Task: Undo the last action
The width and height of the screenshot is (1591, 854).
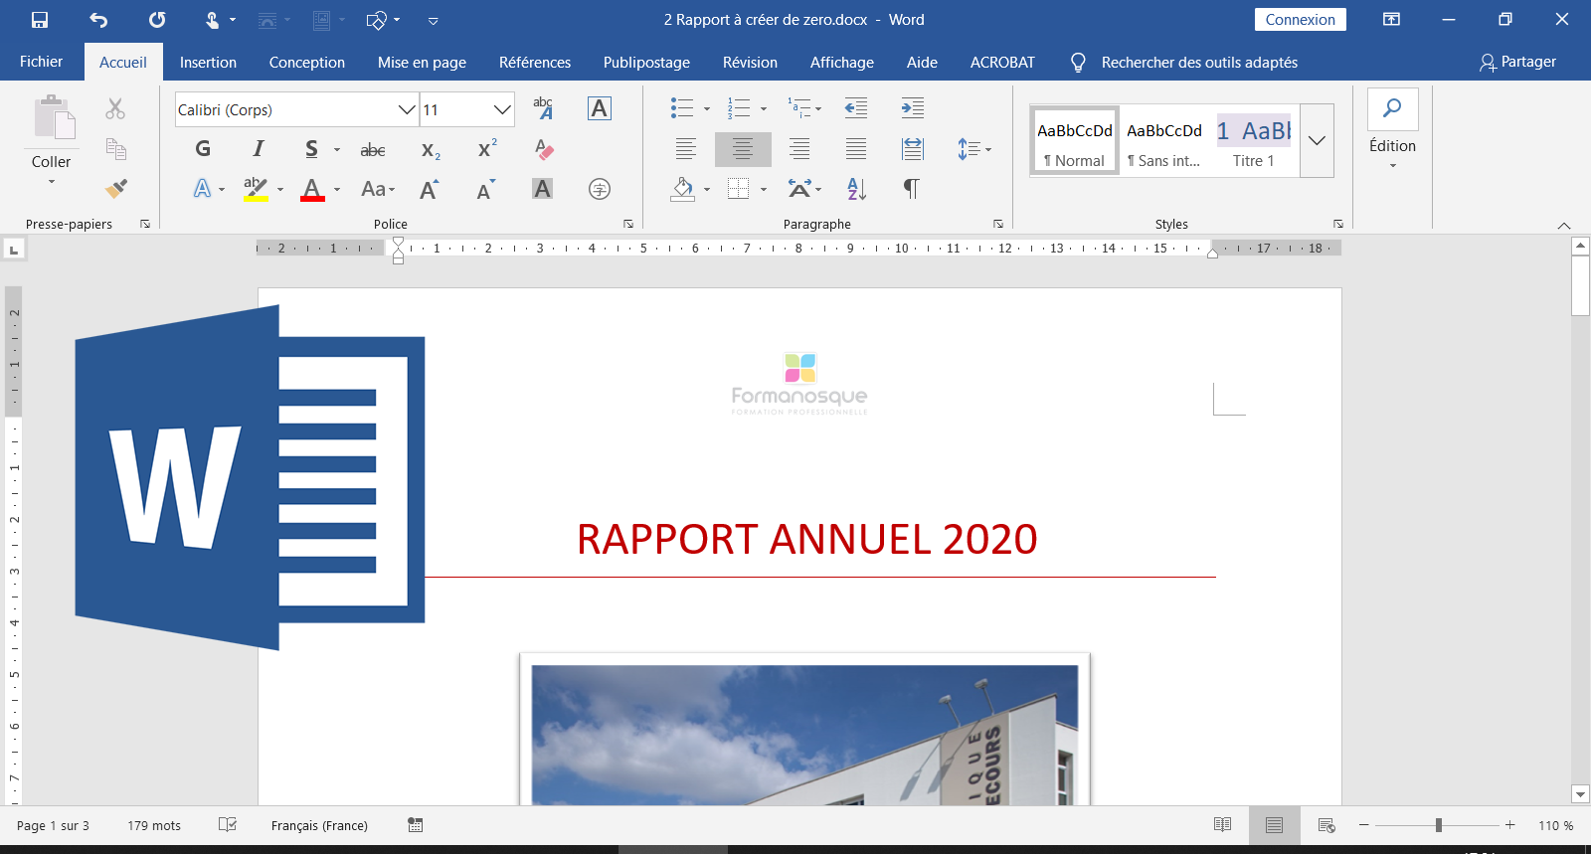Action: coord(98,20)
